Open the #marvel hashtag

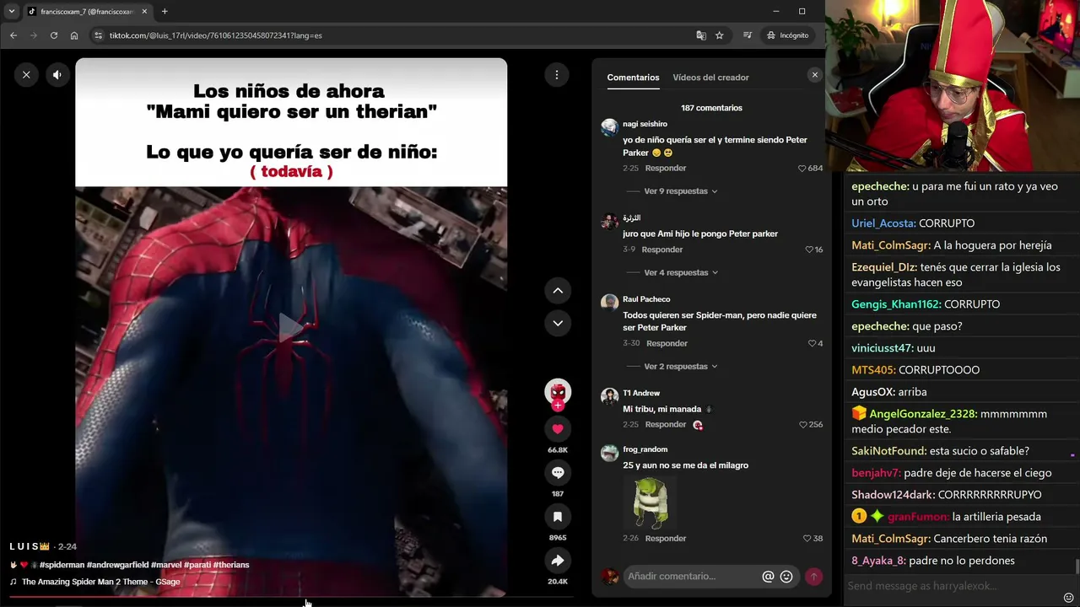166,565
